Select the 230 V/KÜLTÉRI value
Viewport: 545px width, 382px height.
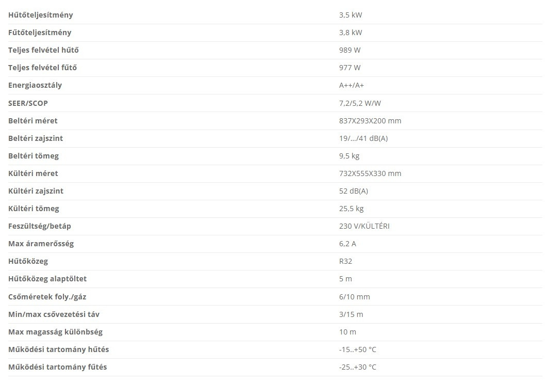[x=364, y=226]
